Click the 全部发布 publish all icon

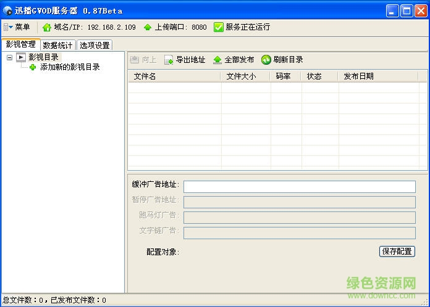pyautogui.click(x=217, y=60)
